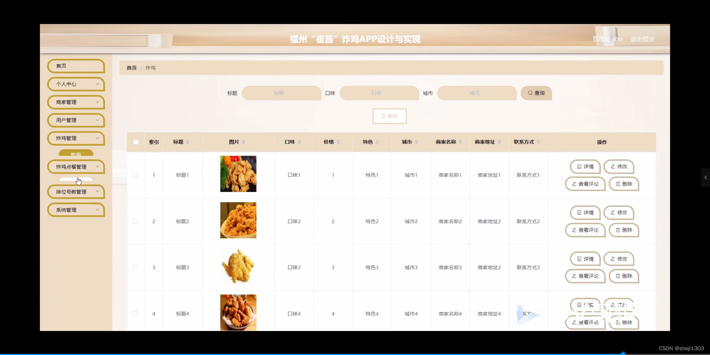Check the select-all checkbox in table header
Screen dimensions: 710x355
click(x=135, y=142)
